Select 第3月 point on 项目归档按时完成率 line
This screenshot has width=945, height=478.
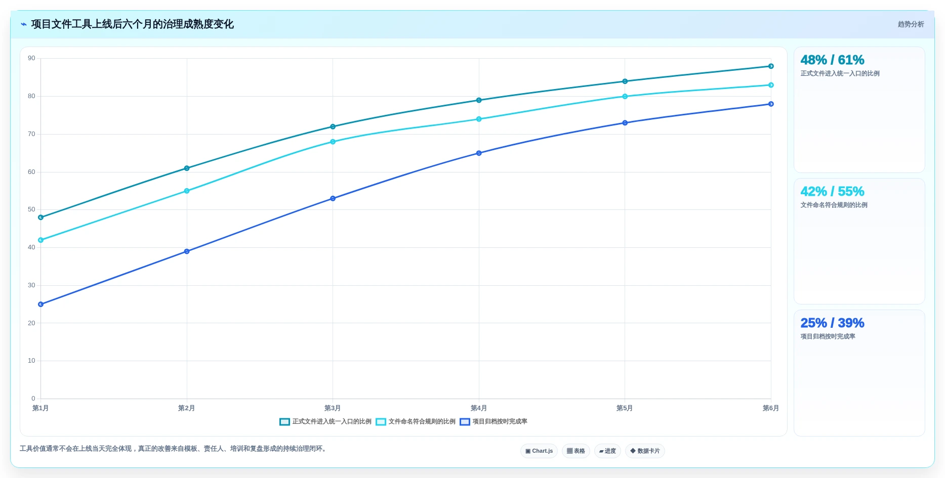[x=333, y=199]
